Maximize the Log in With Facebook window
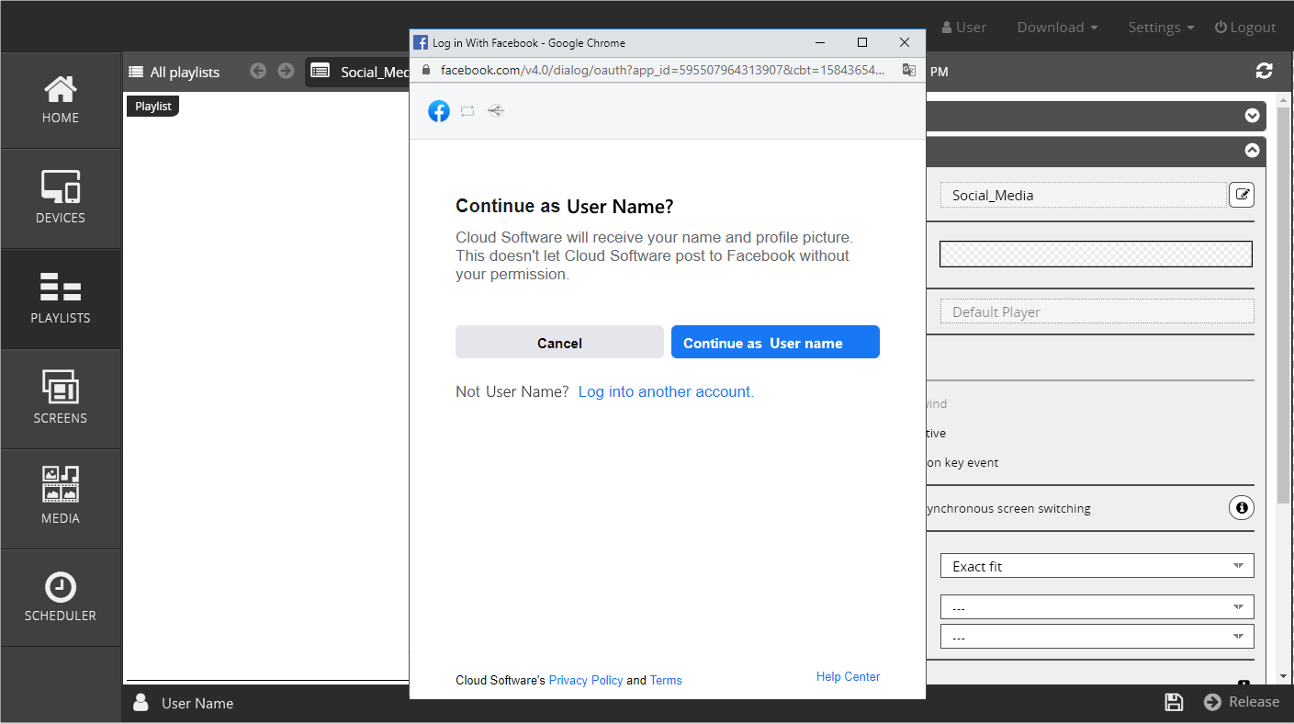The image size is (1294, 724). (x=862, y=42)
